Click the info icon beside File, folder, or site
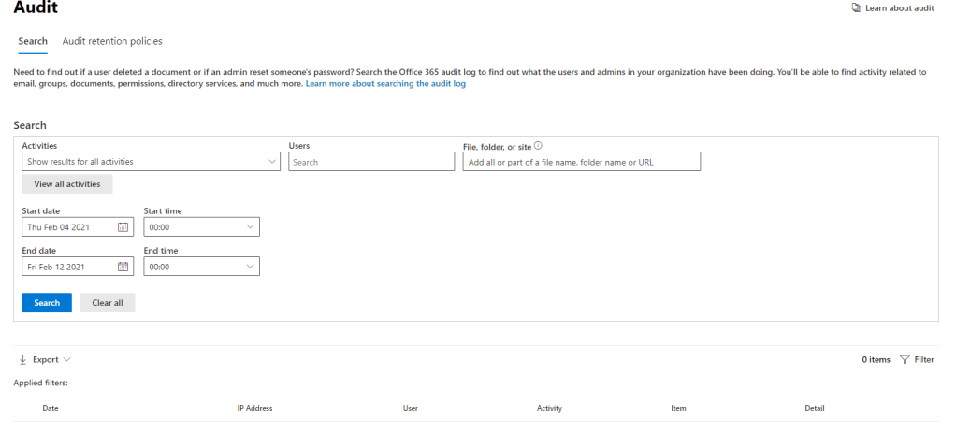956x435 pixels. pyautogui.click(x=539, y=146)
